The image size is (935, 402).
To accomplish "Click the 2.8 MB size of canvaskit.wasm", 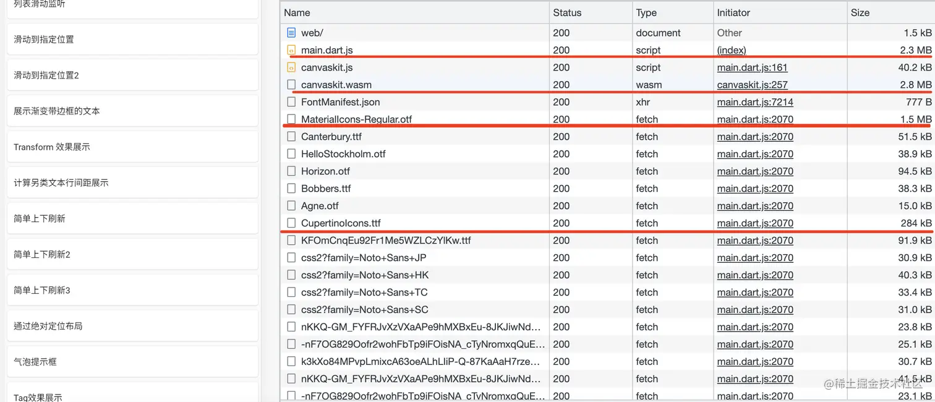I will coord(916,85).
